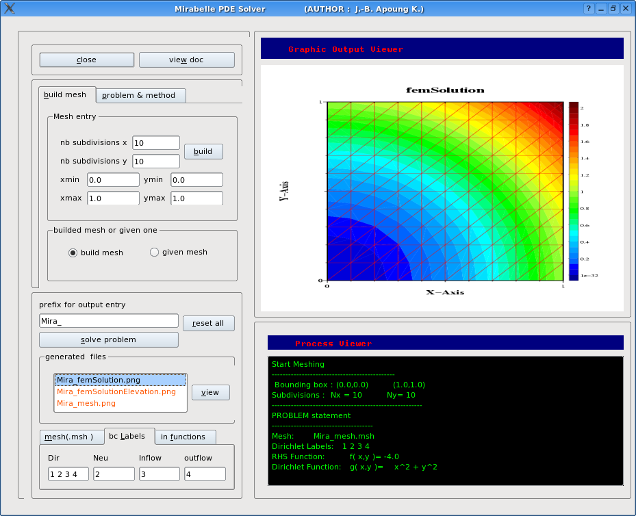Open the build mesh tab
Image resolution: width=636 pixels, height=516 pixels.
(x=66, y=94)
